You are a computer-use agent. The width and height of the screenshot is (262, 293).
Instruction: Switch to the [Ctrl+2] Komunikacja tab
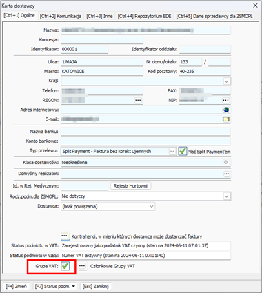click(x=61, y=16)
